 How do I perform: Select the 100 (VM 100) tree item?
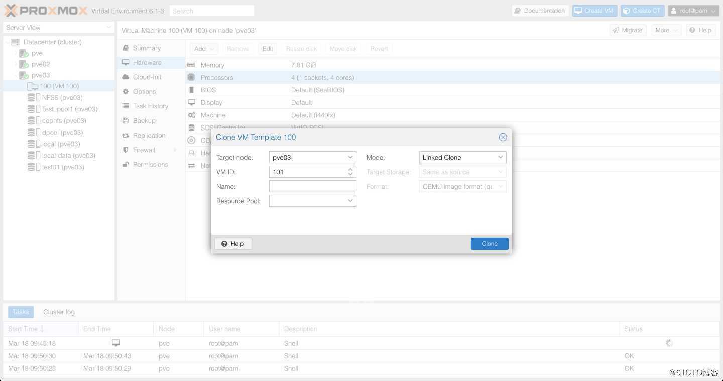59,86
